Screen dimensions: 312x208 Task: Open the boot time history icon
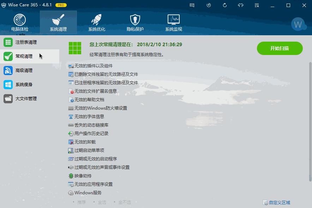pos(209,5)
